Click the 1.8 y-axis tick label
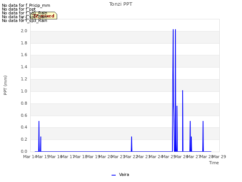The image size is (242, 182). tap(24, 43)
